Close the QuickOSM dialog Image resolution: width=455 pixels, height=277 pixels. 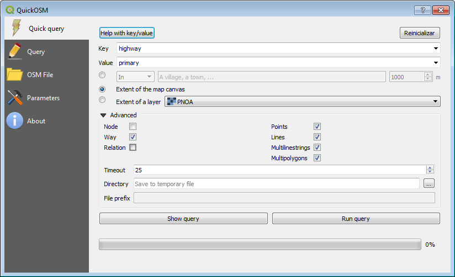[441, 10]
